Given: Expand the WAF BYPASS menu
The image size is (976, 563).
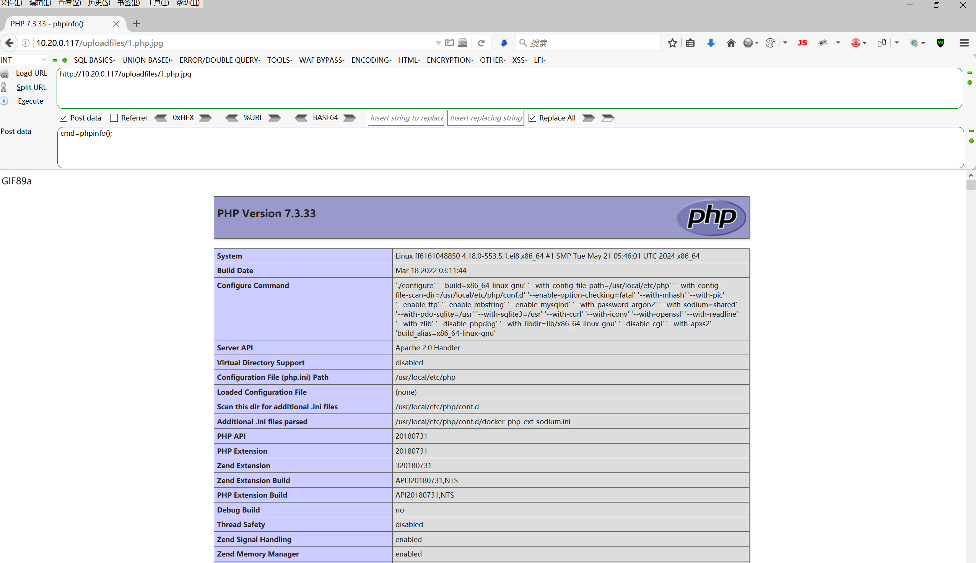Looking at the screenshot, I should click(322, 60).
